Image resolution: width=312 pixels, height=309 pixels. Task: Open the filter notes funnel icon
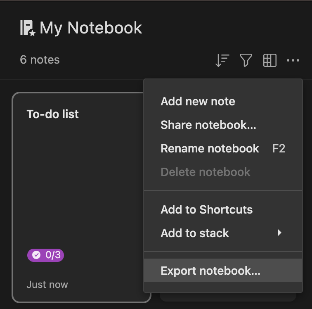(246, 60)
